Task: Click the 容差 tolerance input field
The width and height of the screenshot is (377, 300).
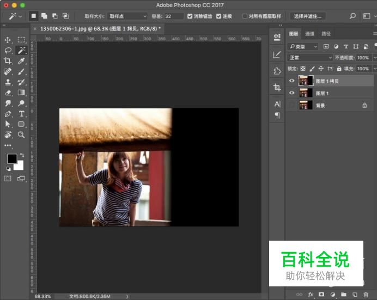Action: coord(174,16)
